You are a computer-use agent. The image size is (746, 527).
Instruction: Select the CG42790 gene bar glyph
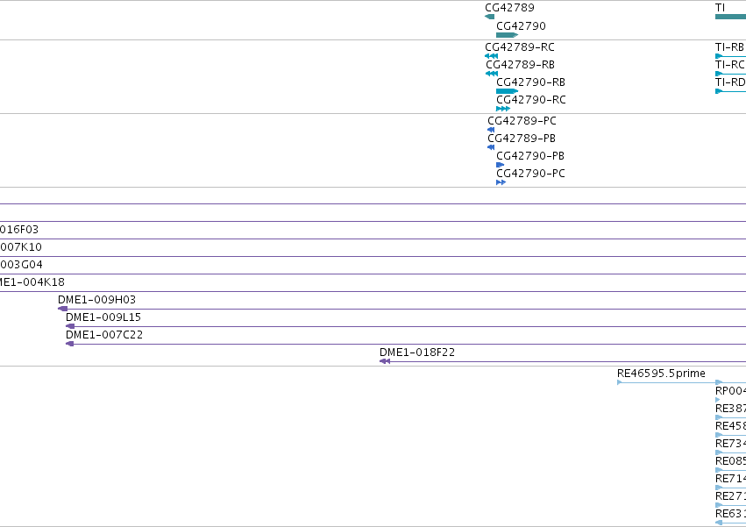tap(508, 35)
